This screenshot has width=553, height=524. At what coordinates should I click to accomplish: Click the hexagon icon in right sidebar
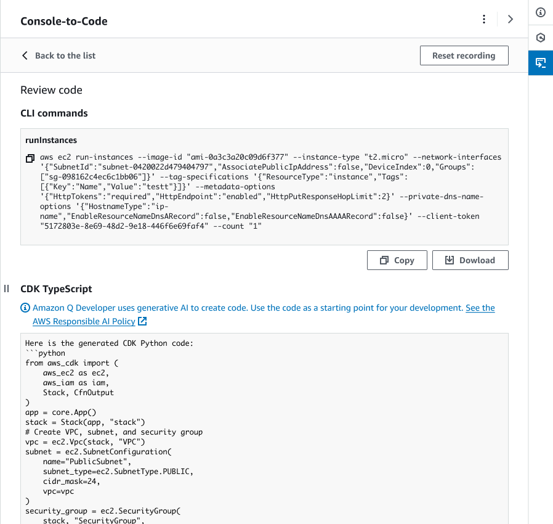(x=541, y=37)
